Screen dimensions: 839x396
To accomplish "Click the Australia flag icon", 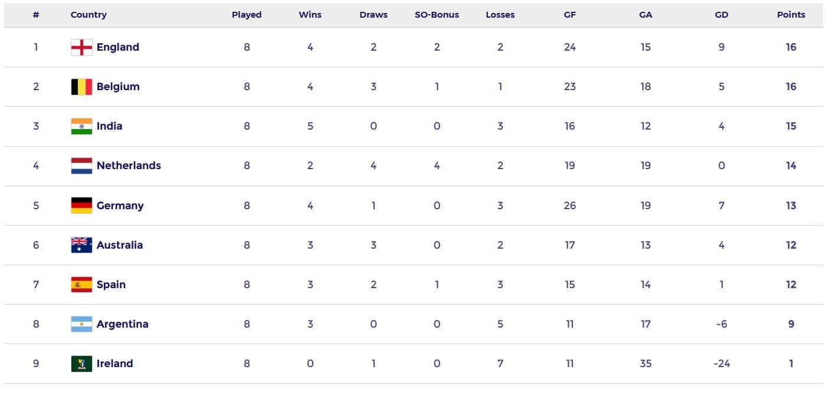I will (x=81, y=245).
